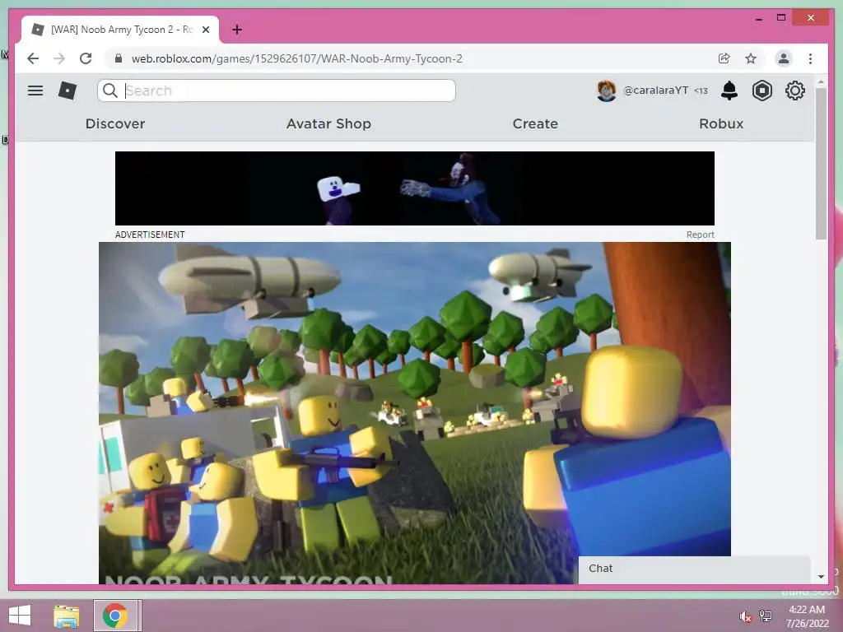Open the hamburger navigation menu

tap(35, 91)
